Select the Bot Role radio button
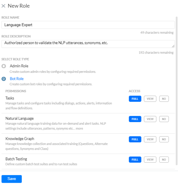The image size is (178, 184). (x=4, y=79)
